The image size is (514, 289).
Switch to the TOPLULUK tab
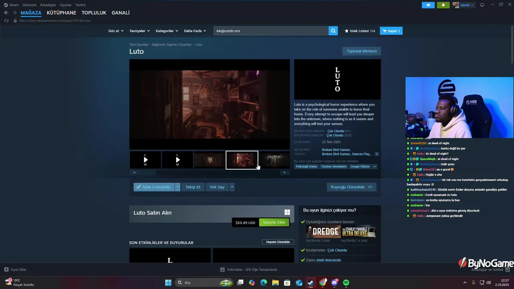point(94,13)
